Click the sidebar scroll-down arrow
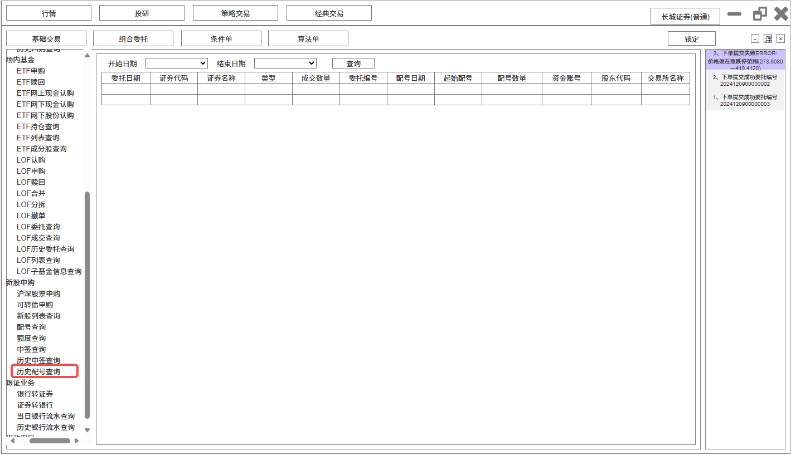 coord(87,429)
